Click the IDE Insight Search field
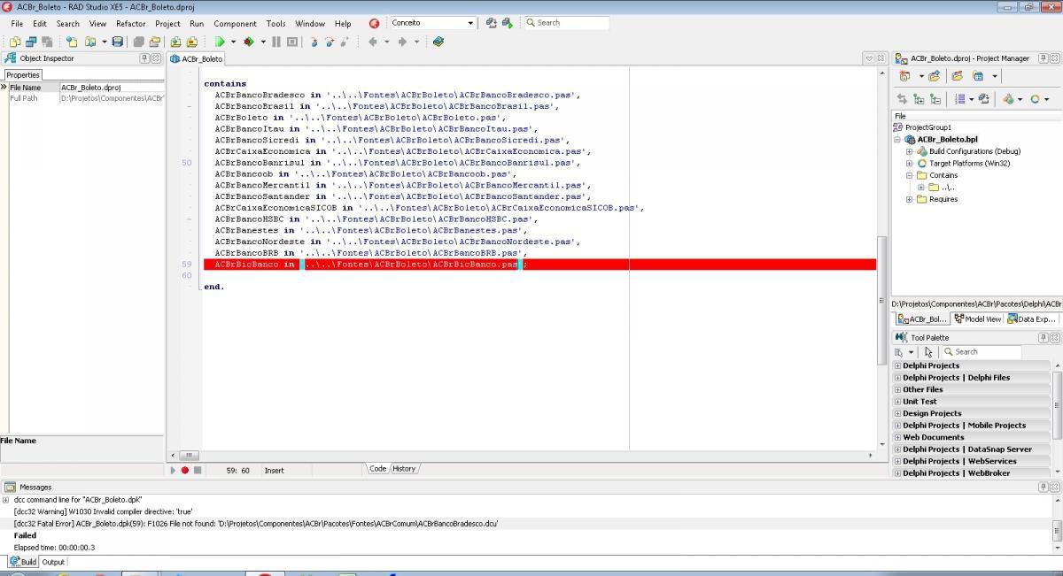This screenshot has height=576, width=1063. (x=567, y=23)
